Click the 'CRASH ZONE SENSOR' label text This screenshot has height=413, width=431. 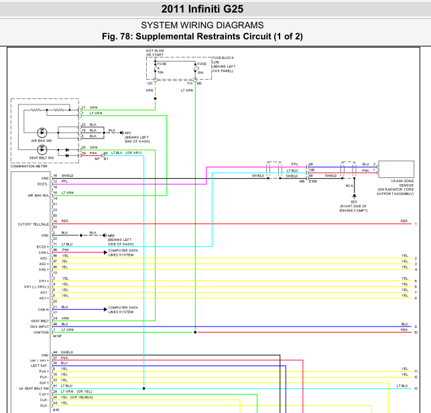click(x=402, y=183)
